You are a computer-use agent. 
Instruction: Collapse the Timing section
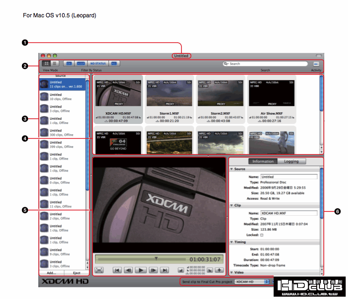tap(232, 242)
